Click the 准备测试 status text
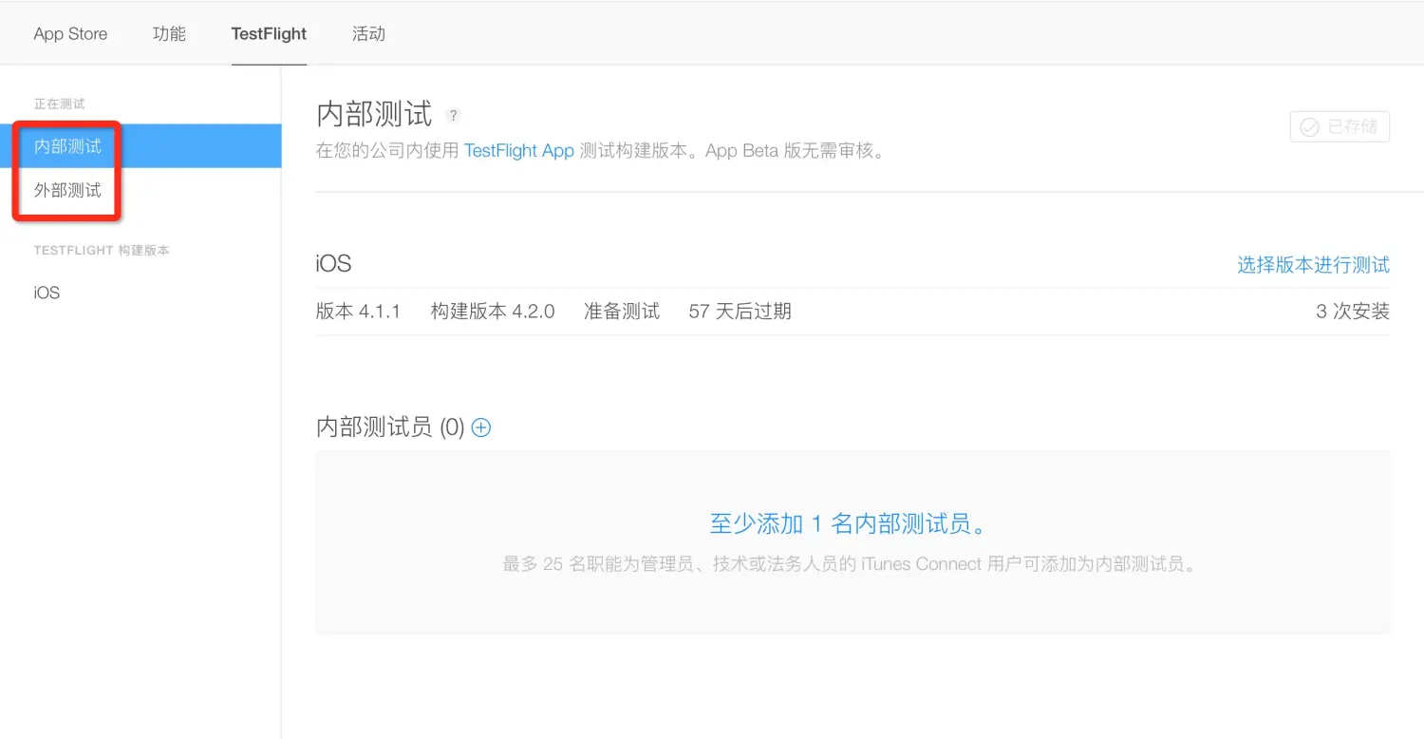This screenshot has width=1424, height=739. click(x=622, y=312)
